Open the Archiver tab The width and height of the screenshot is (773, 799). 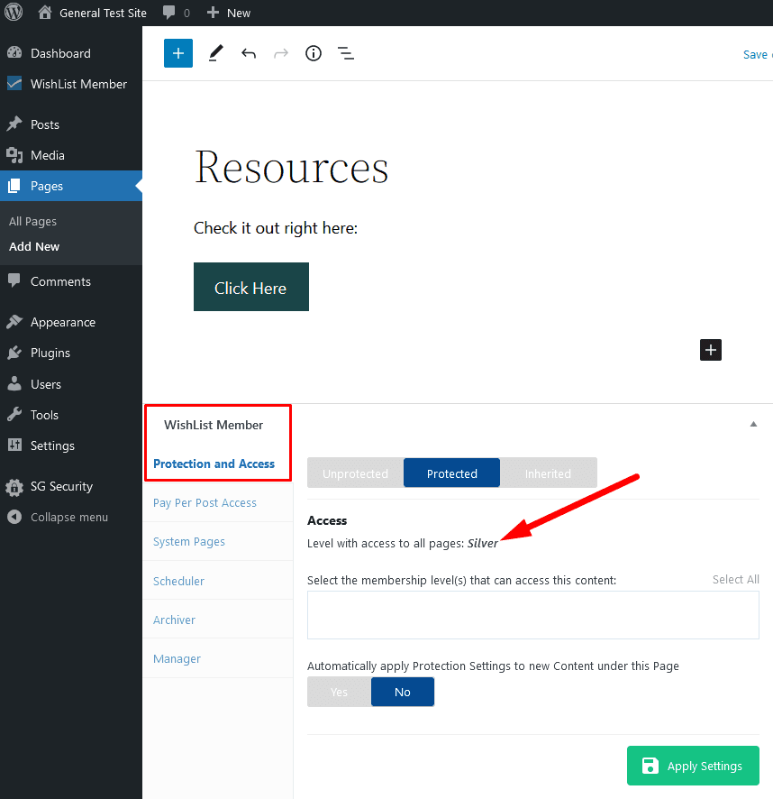tap(174, 620)
